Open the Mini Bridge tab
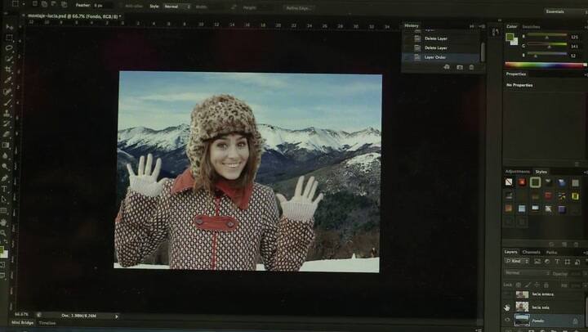This screenshot has height=332, width=588. 22,323
